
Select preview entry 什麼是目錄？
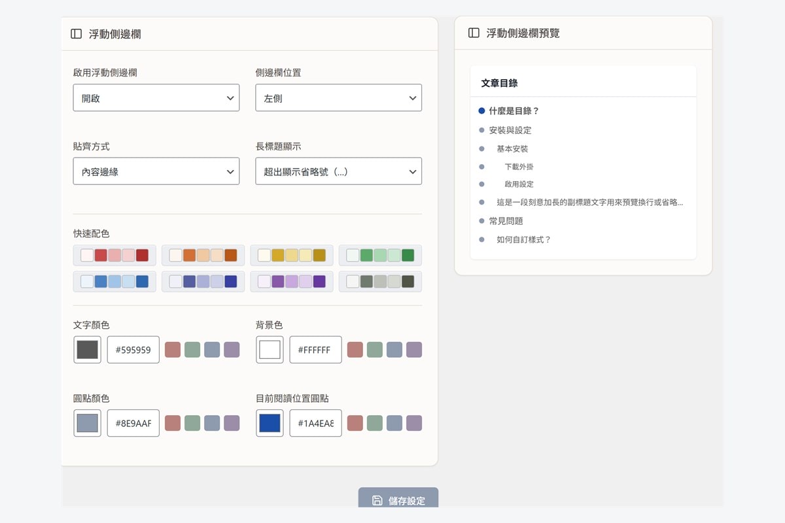(x=514, y=111)
